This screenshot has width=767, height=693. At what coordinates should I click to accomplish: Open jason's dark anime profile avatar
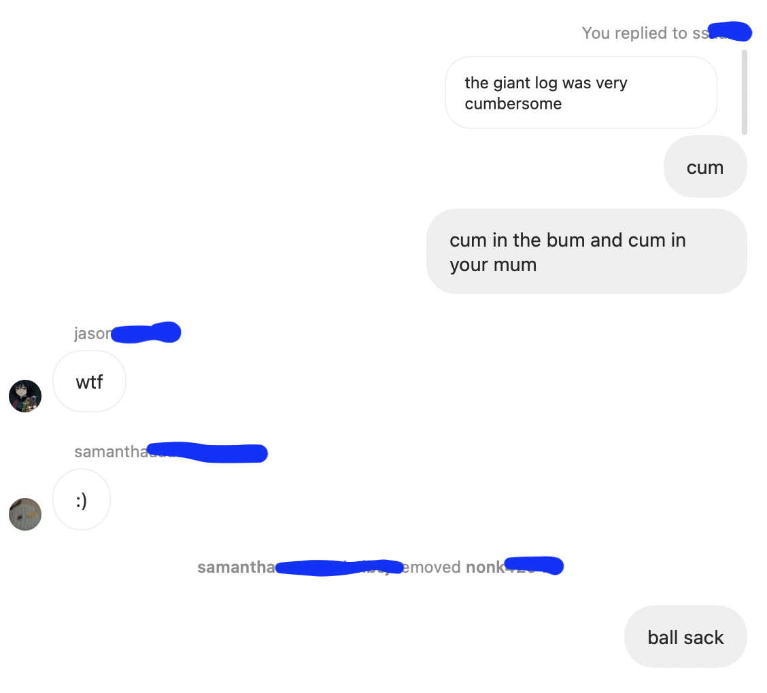tap(25, 396)
